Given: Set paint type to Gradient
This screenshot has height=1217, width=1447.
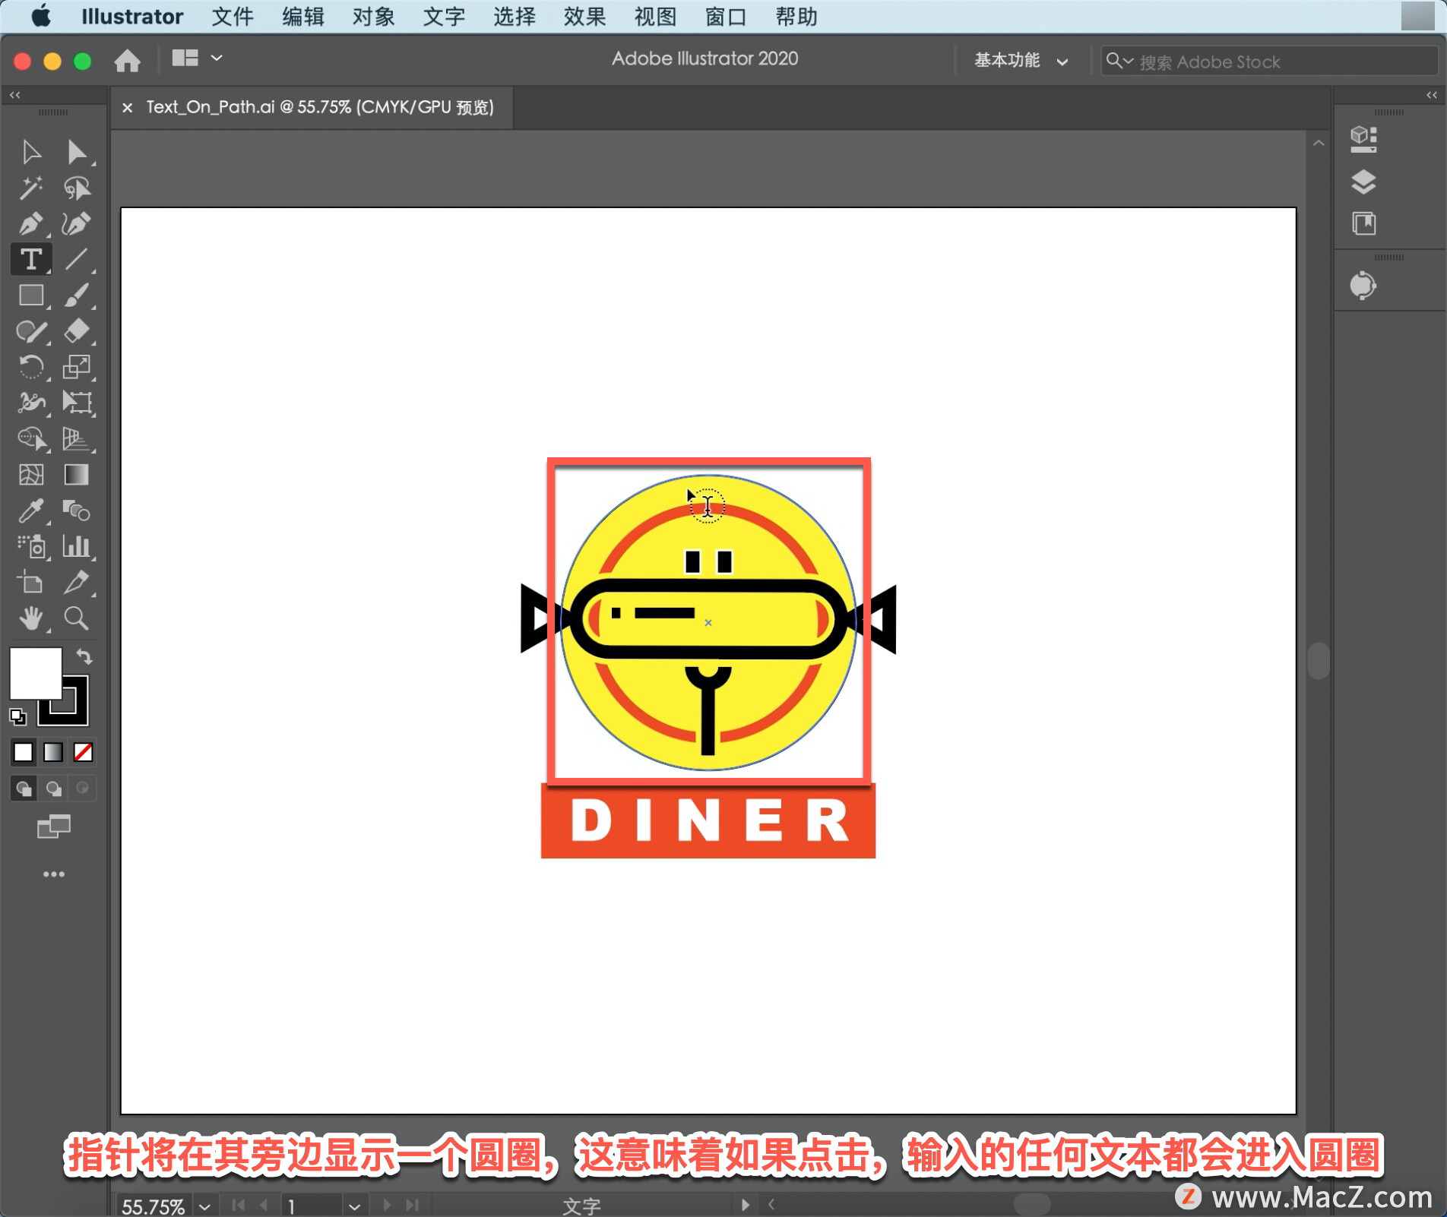Looking at the screenshot, I should click(x=53, y=752).
